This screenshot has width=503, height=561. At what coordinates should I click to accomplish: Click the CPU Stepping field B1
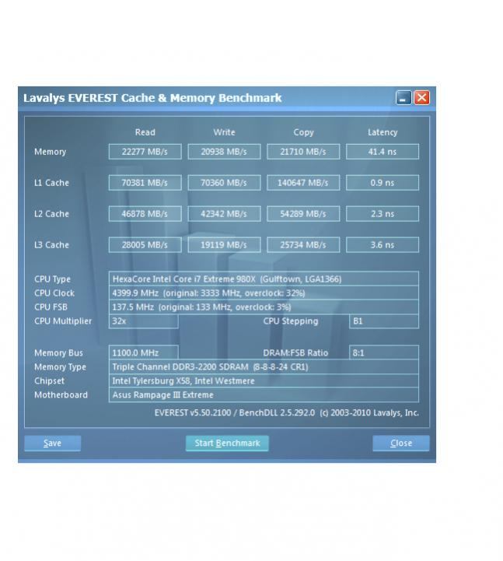pos(384,321)
